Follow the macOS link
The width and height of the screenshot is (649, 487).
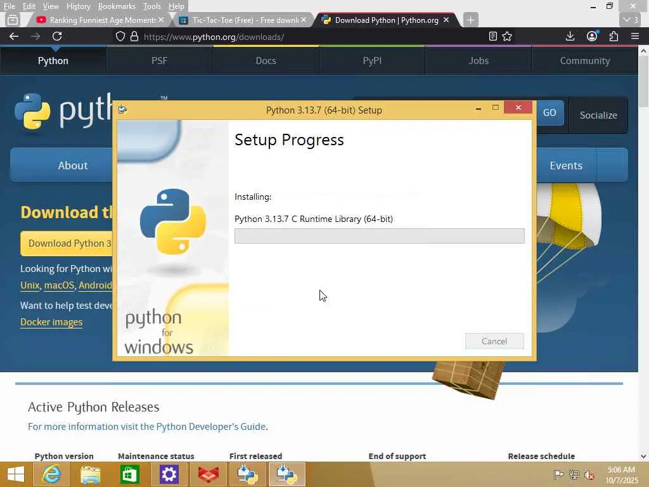[x=59, y=285]
